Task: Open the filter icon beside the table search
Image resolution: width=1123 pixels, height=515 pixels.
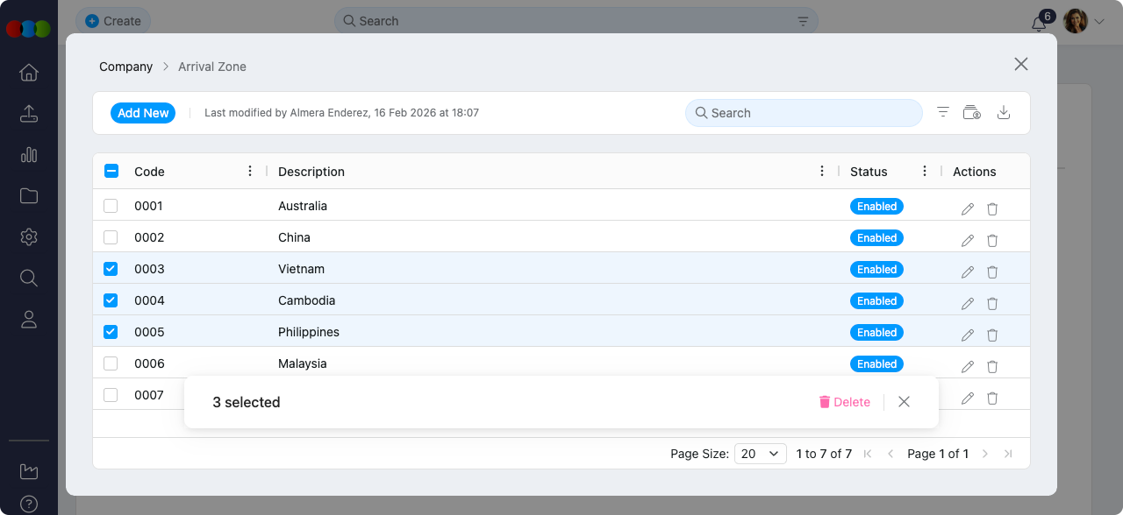Action: click(943, 113)
